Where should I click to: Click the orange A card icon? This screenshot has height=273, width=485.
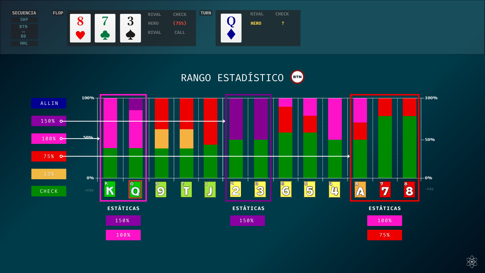[x=360, y=189]
